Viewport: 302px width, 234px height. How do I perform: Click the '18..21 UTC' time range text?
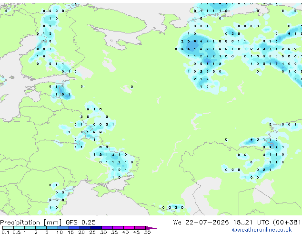coord(252,223)
